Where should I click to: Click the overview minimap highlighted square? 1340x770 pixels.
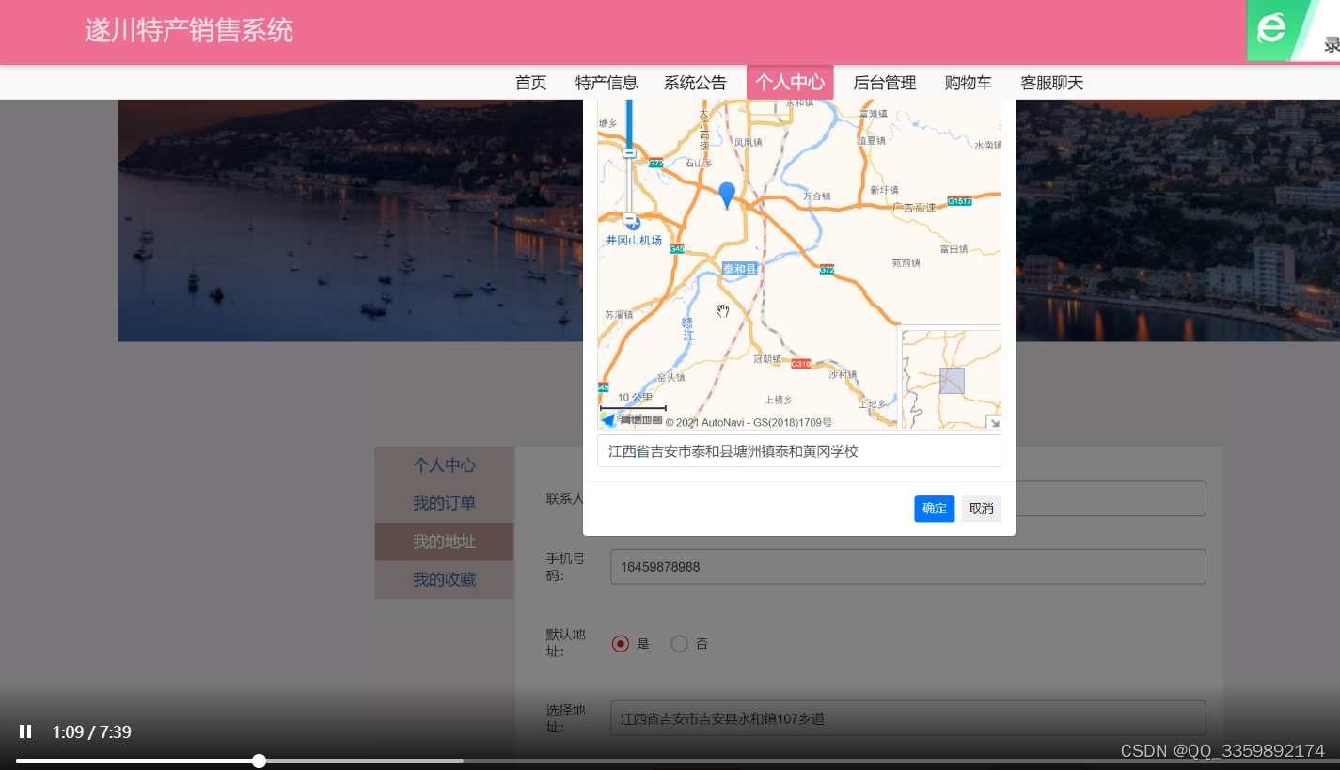(x=952, y=381)
